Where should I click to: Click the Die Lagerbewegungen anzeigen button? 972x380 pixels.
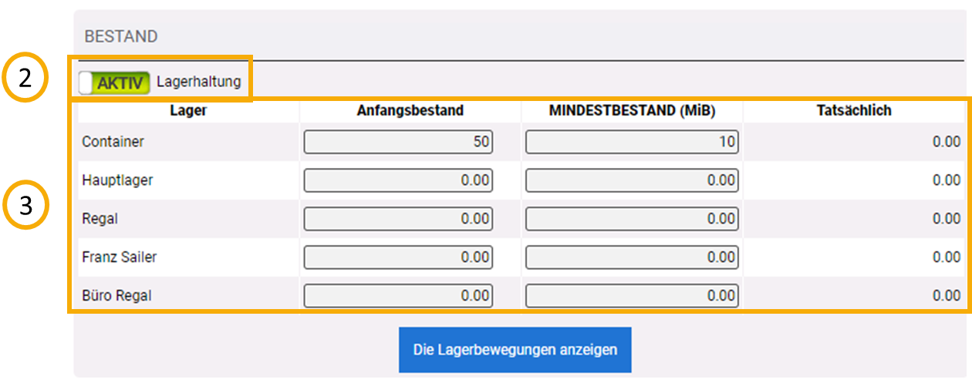pyautogui.click(x=515, y=349)
